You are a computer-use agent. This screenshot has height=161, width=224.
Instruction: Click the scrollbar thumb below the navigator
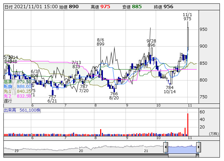(x=182, y=155)
